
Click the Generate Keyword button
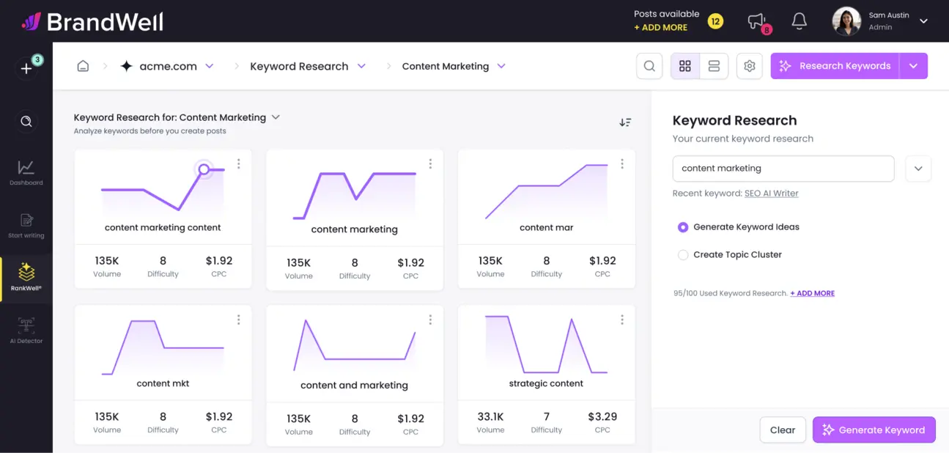pos(874,430)
